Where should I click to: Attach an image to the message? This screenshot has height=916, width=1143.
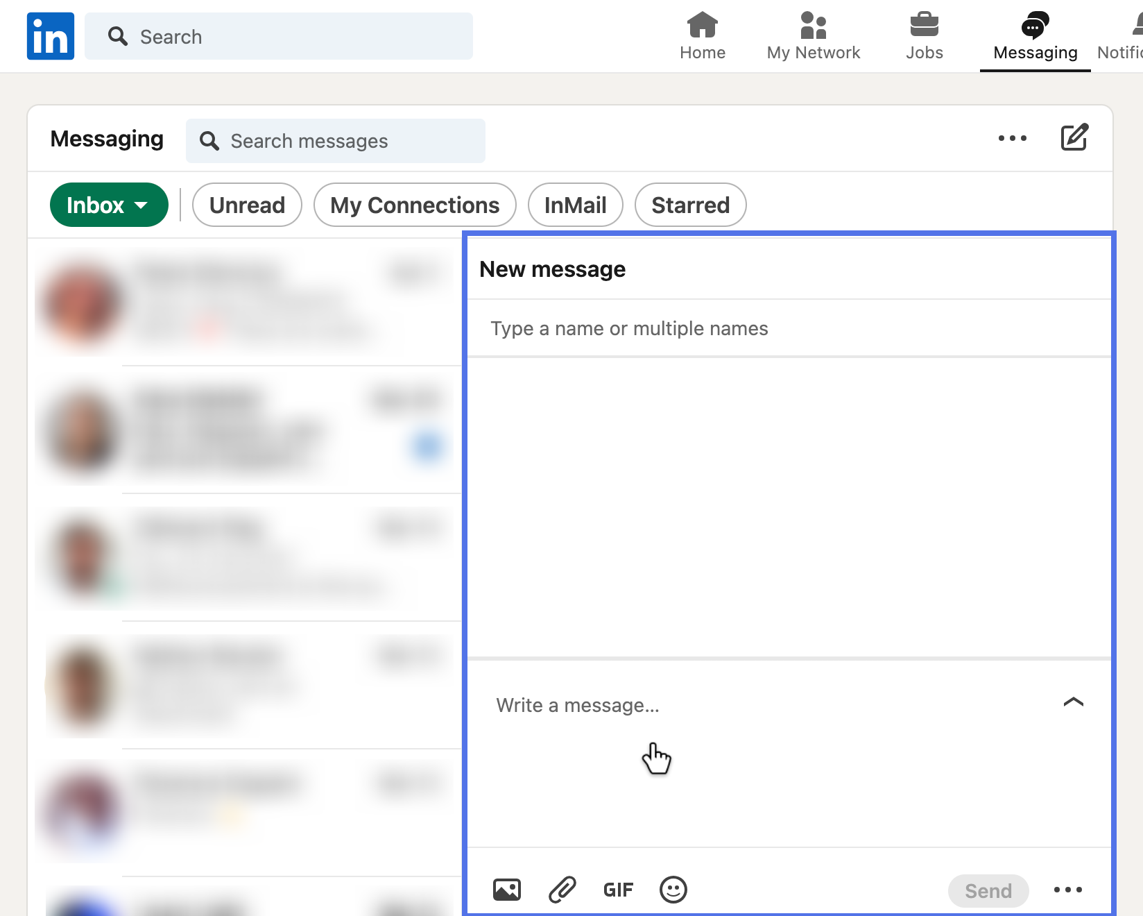506,890
